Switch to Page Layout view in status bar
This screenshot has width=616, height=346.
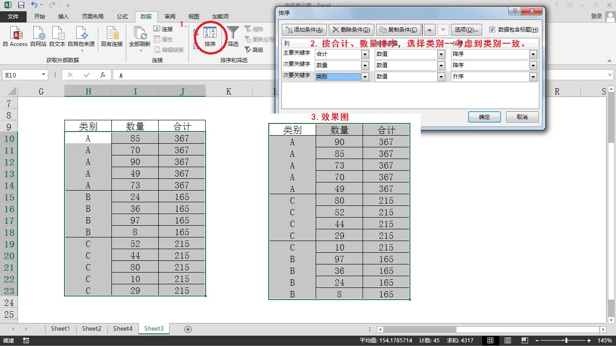[x=508, y=341]
